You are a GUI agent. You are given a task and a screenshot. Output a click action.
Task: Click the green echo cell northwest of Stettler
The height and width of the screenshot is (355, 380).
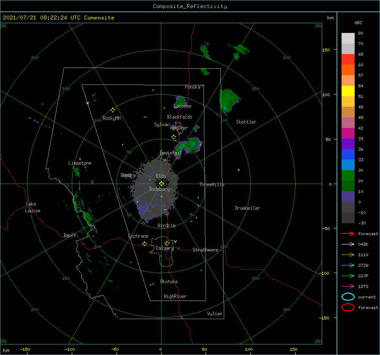228,101
